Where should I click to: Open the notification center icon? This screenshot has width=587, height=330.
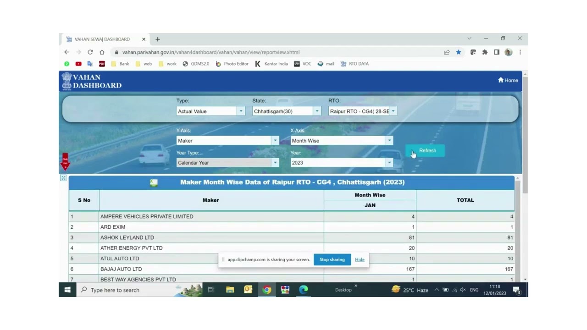coord(516,290)
